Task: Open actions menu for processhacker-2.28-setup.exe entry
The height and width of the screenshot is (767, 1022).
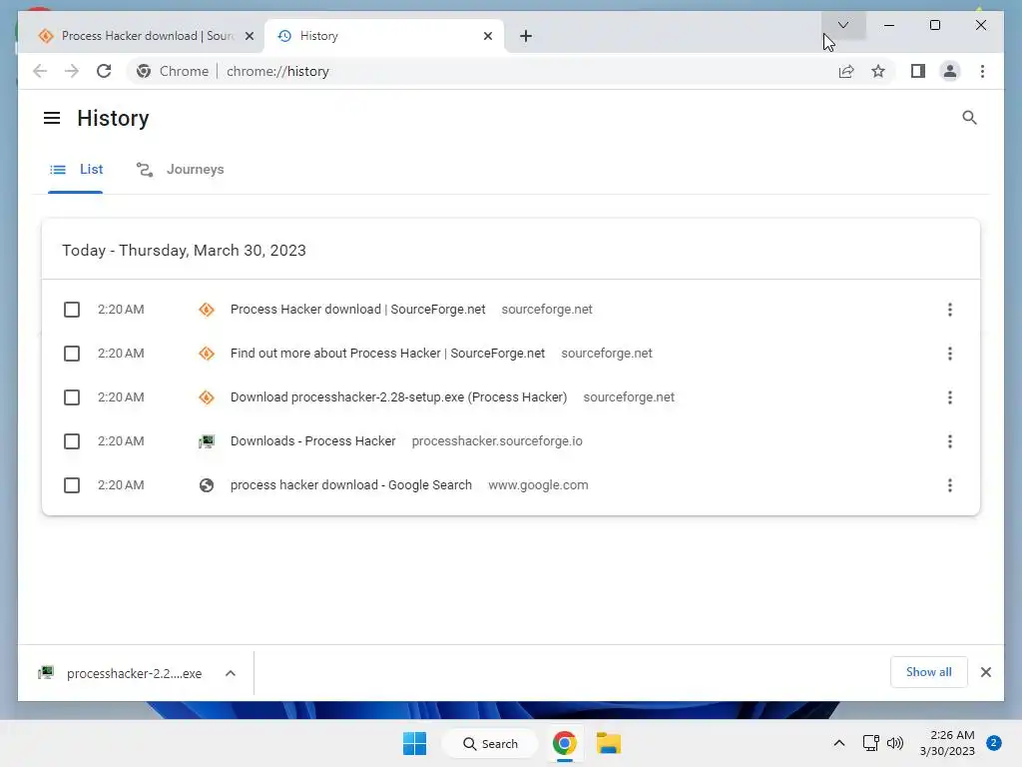Action: 950,397
